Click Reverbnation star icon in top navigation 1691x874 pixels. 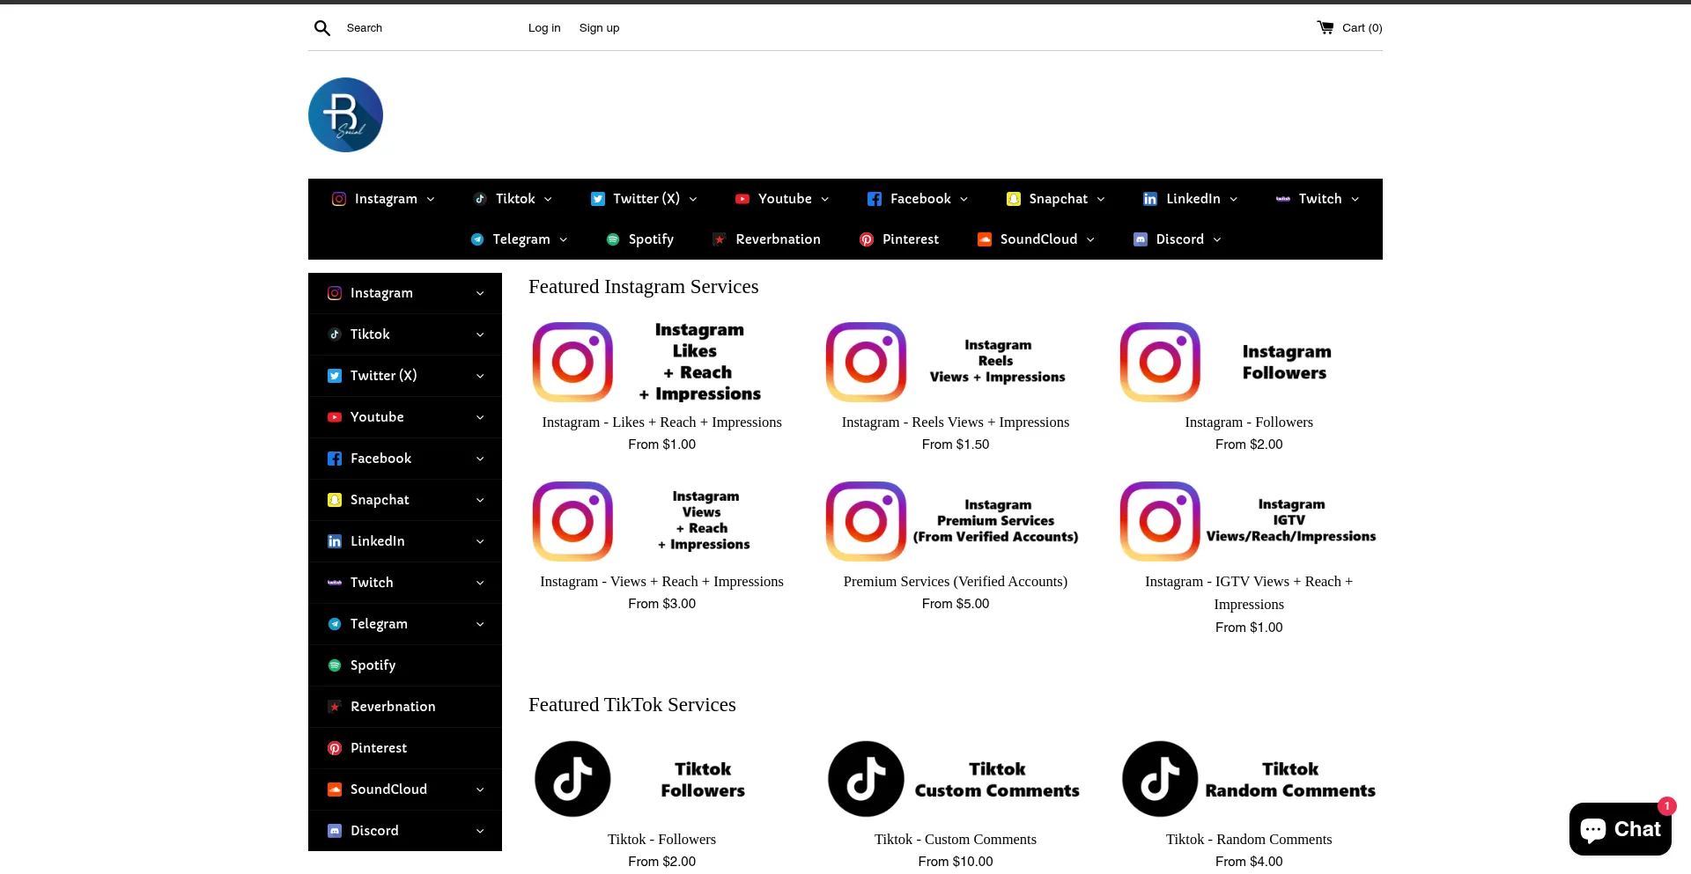[x=720, y=239]
